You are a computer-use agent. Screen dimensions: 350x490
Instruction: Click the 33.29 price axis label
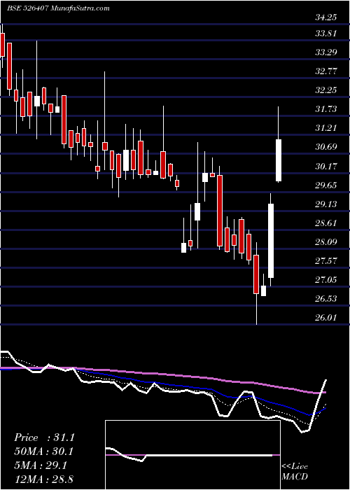click(325, 52)
